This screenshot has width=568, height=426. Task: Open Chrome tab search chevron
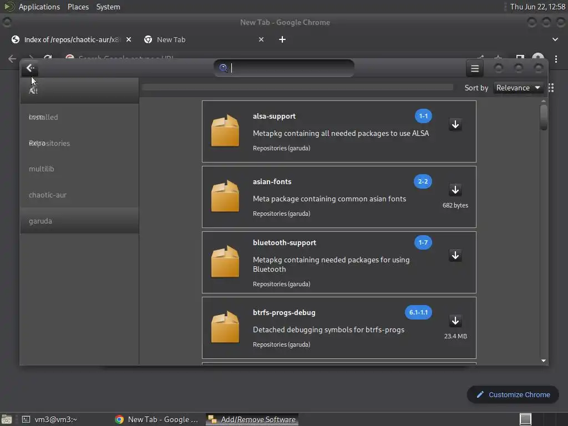pos(555,39)
